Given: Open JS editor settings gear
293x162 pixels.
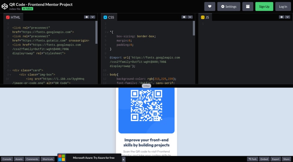Looking at the screenshot, I should pyautogui.click(x=282, y=17).
